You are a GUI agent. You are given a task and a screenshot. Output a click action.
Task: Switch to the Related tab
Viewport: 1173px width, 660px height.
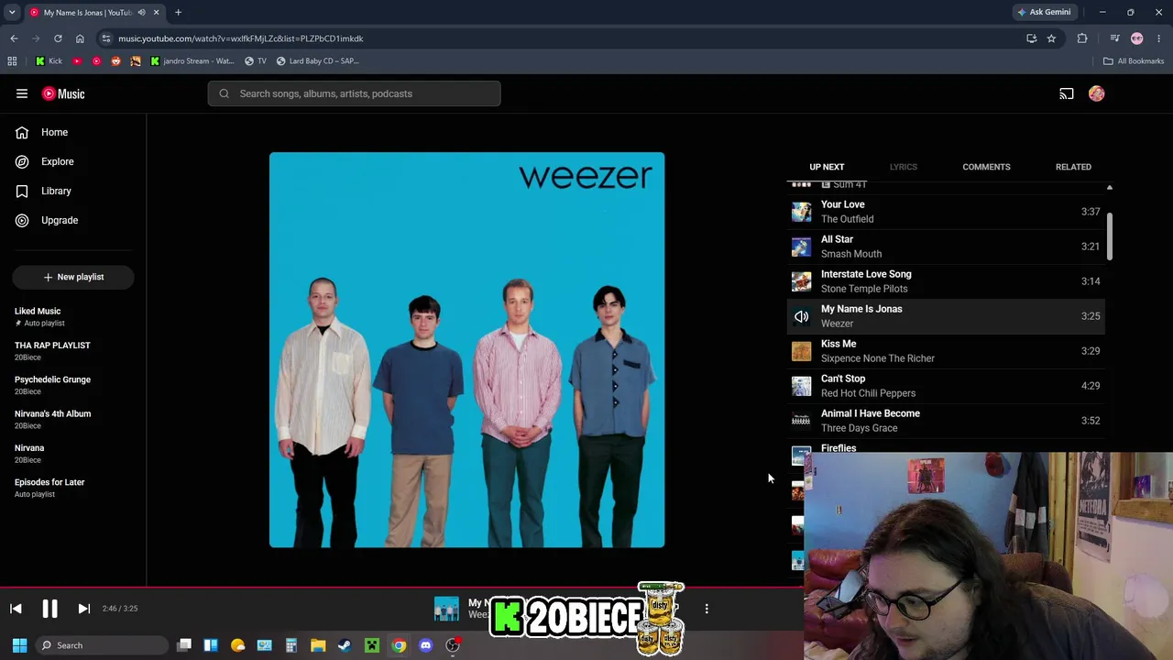pyautogui.click(x=1073, y=167)
